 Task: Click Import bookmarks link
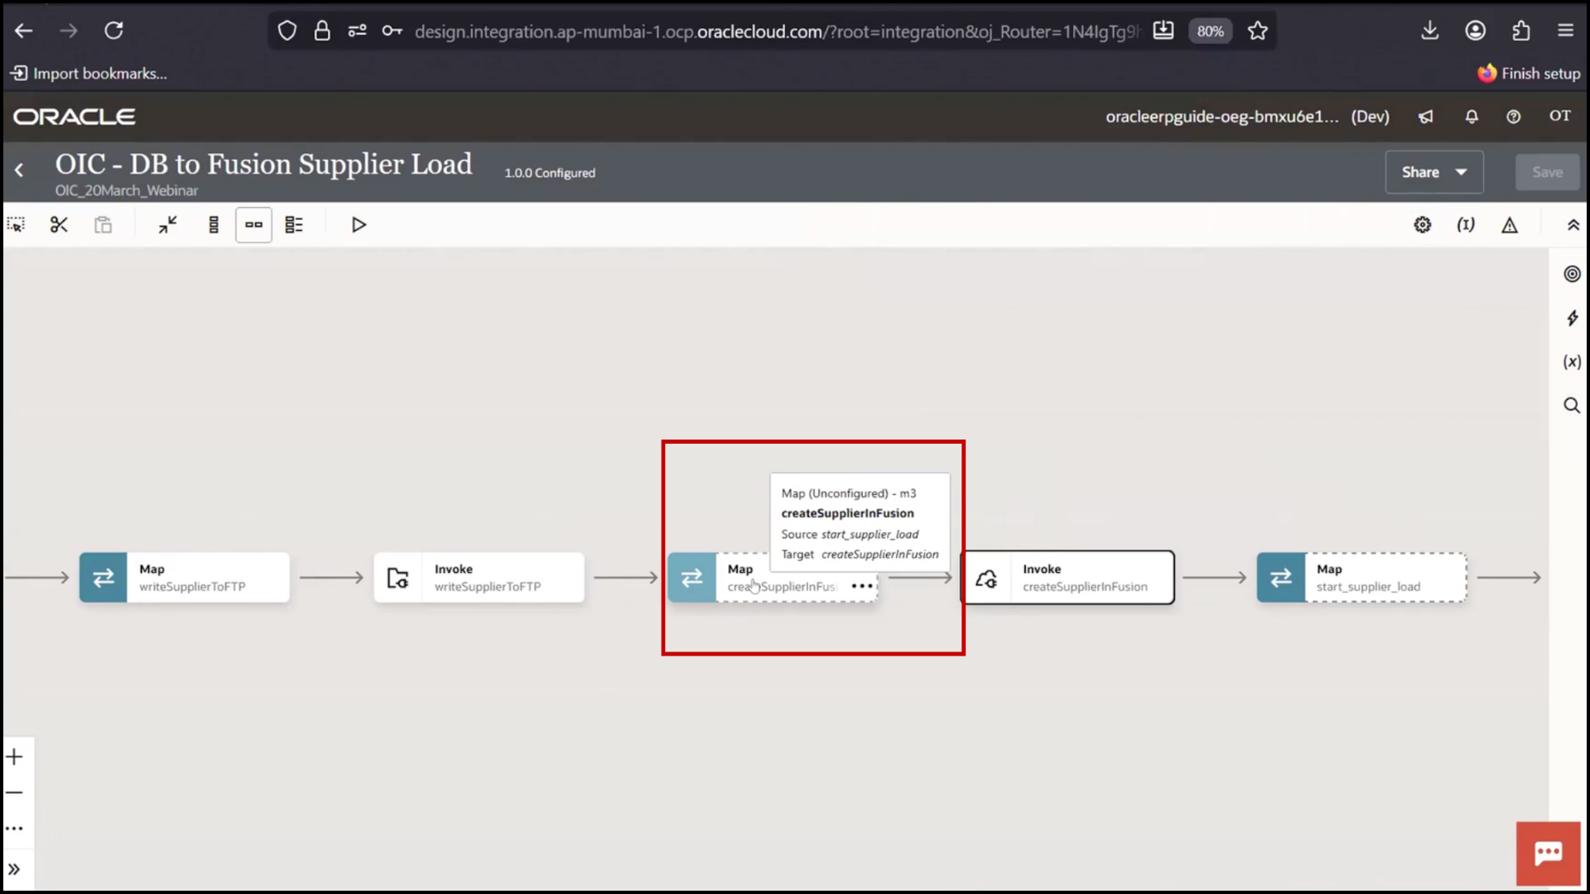click(89, 73)
